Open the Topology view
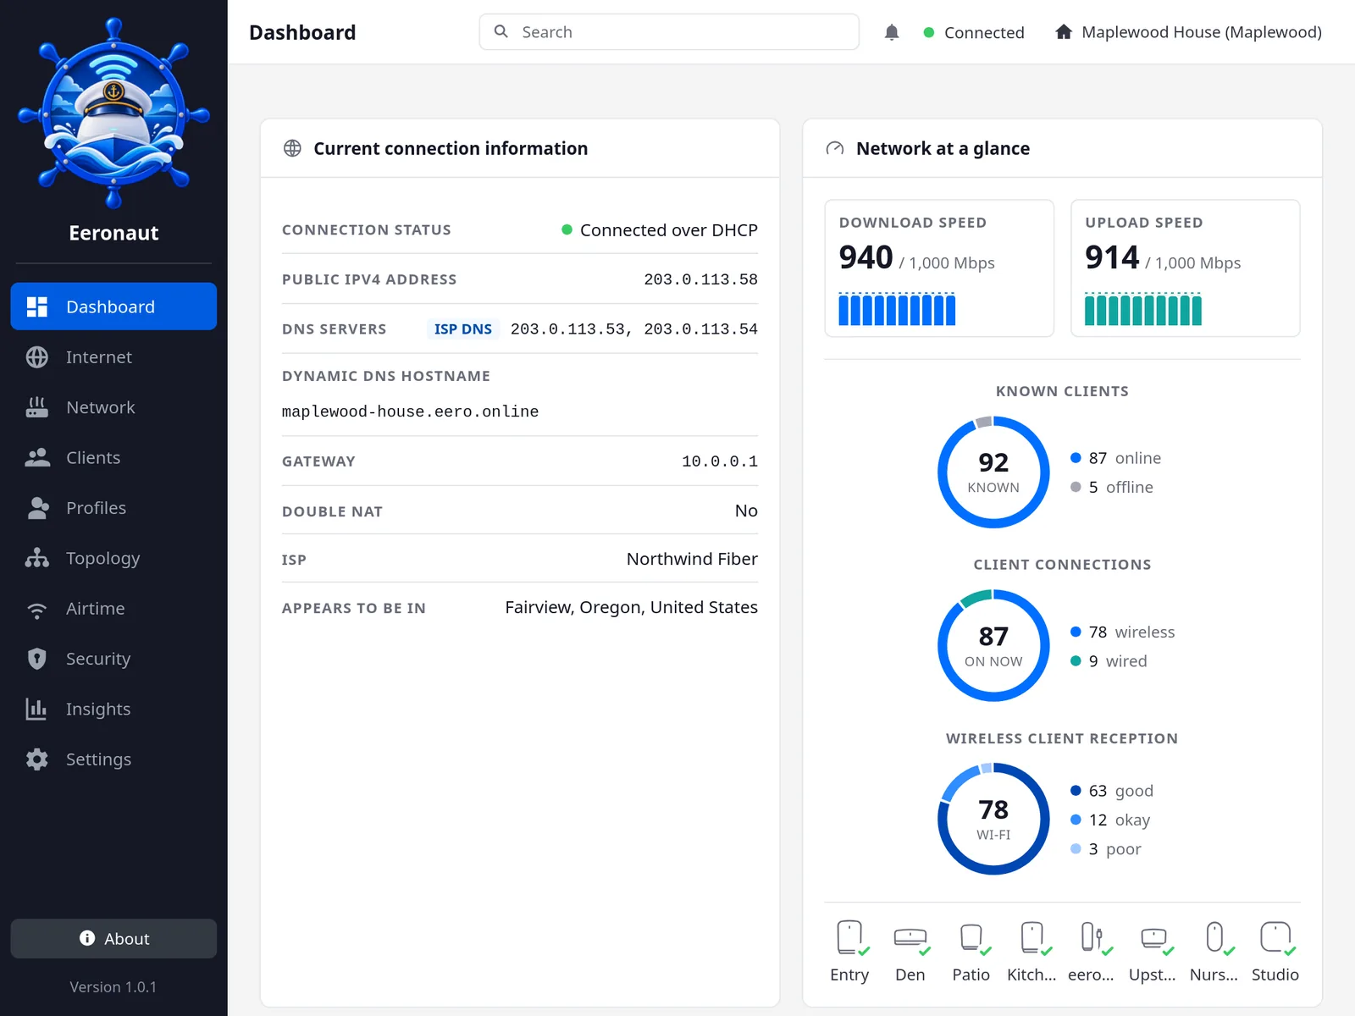1355x1016 pixels. click(x=113, y=558)
